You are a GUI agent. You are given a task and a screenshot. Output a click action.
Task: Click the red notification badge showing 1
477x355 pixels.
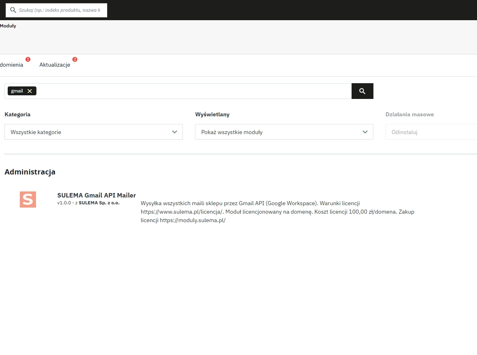point(28,59)
